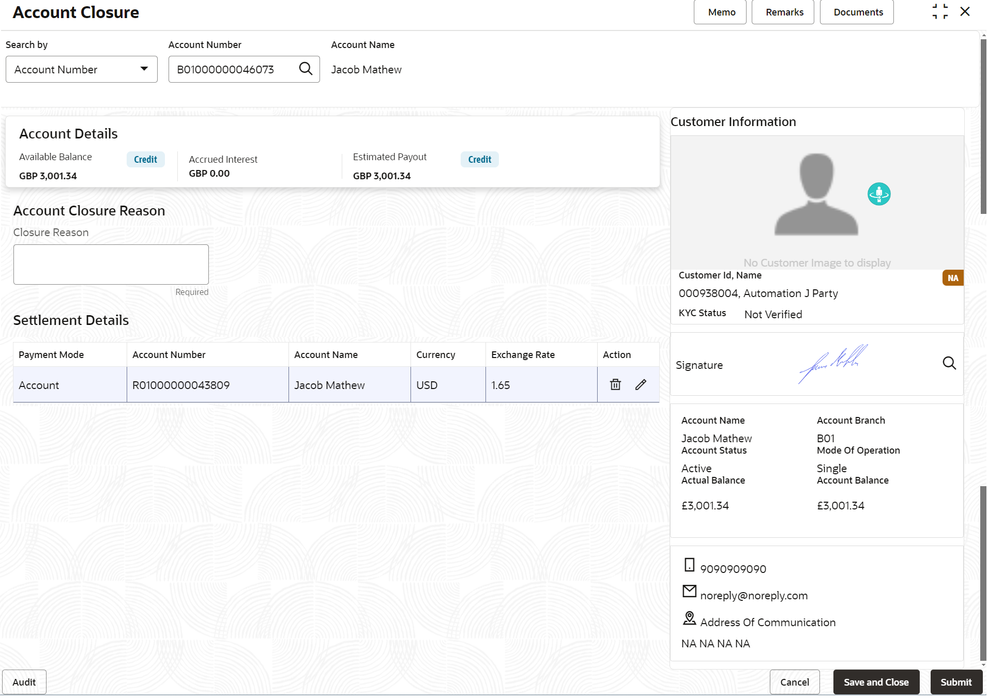
Task: Click the main vertical scrollbar thumb
Action: pos(983,127)
